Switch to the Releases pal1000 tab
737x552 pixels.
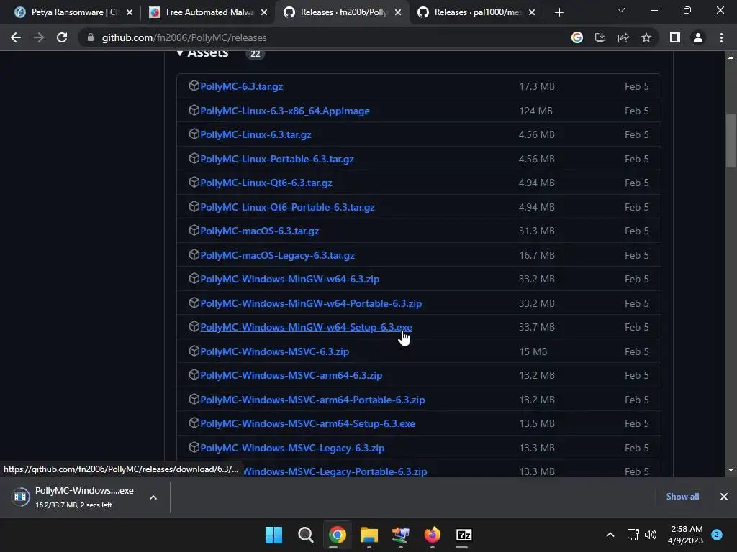[477, 12]
